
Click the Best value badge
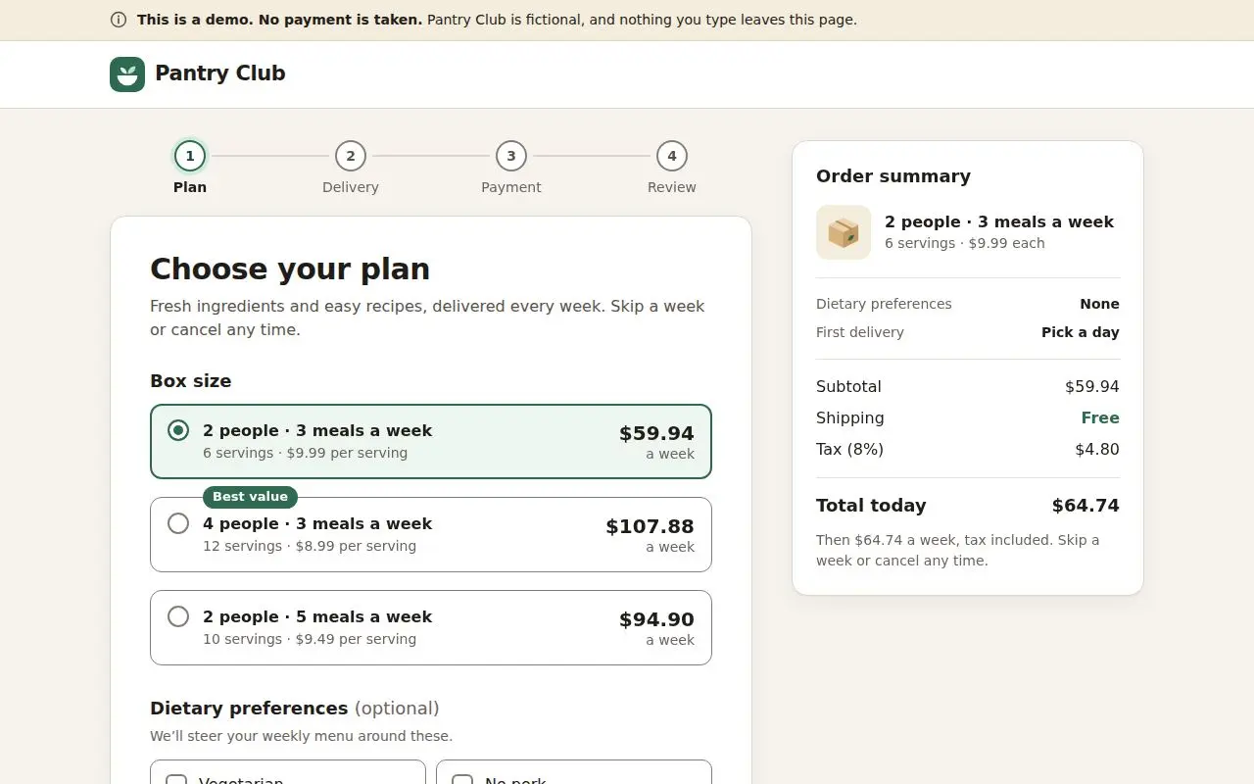[x=250, y=497]
